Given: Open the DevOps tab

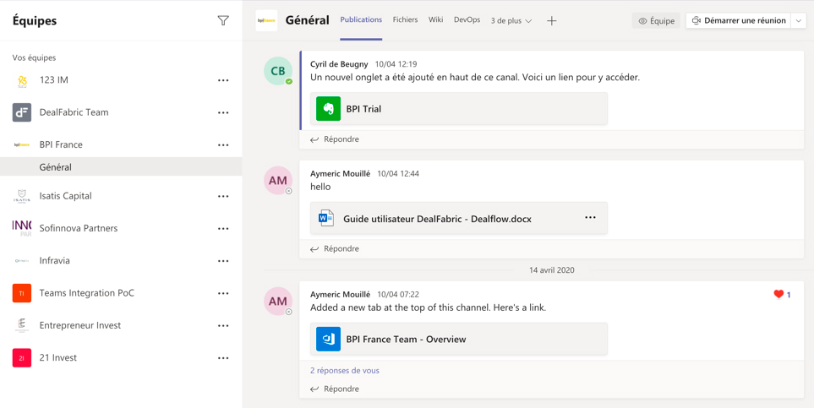Looking at the screenshot, I should point(467,19).
